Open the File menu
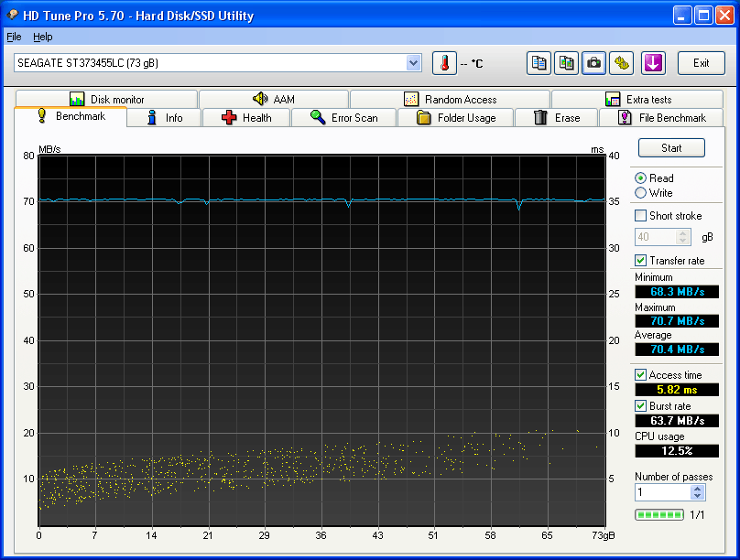The image size is (740, 560). coord(14,37)
